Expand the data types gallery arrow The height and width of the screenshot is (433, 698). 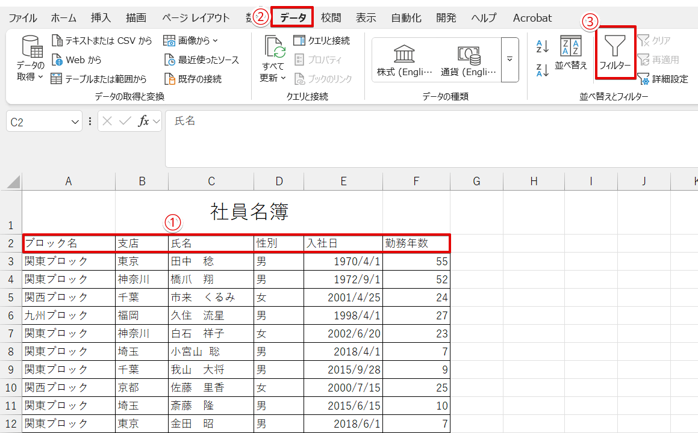pos(509,60)
